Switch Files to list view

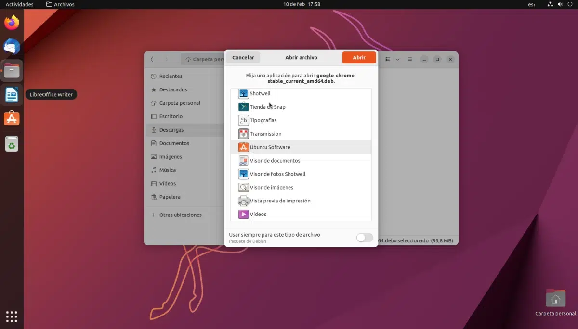pyautogui.click(x=388, y=59)
